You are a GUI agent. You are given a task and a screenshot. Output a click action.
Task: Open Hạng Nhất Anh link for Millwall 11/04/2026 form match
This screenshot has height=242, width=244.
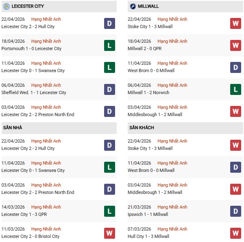point(172,63)
